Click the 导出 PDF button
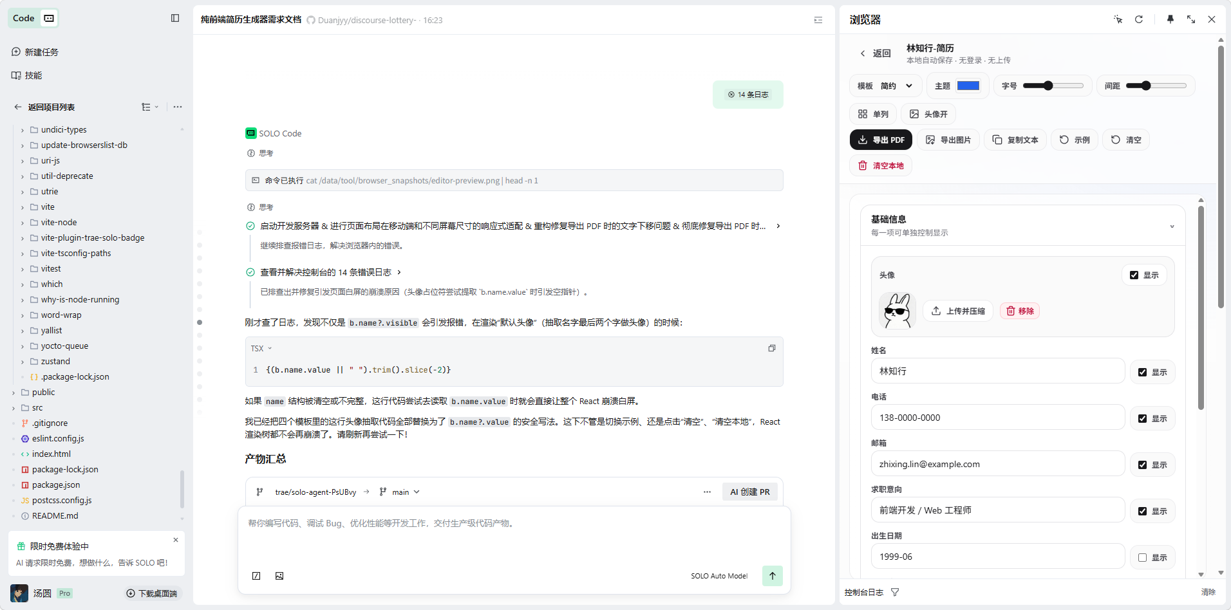Viewport: 1231px width, 610px height. (x=881, y=140)
